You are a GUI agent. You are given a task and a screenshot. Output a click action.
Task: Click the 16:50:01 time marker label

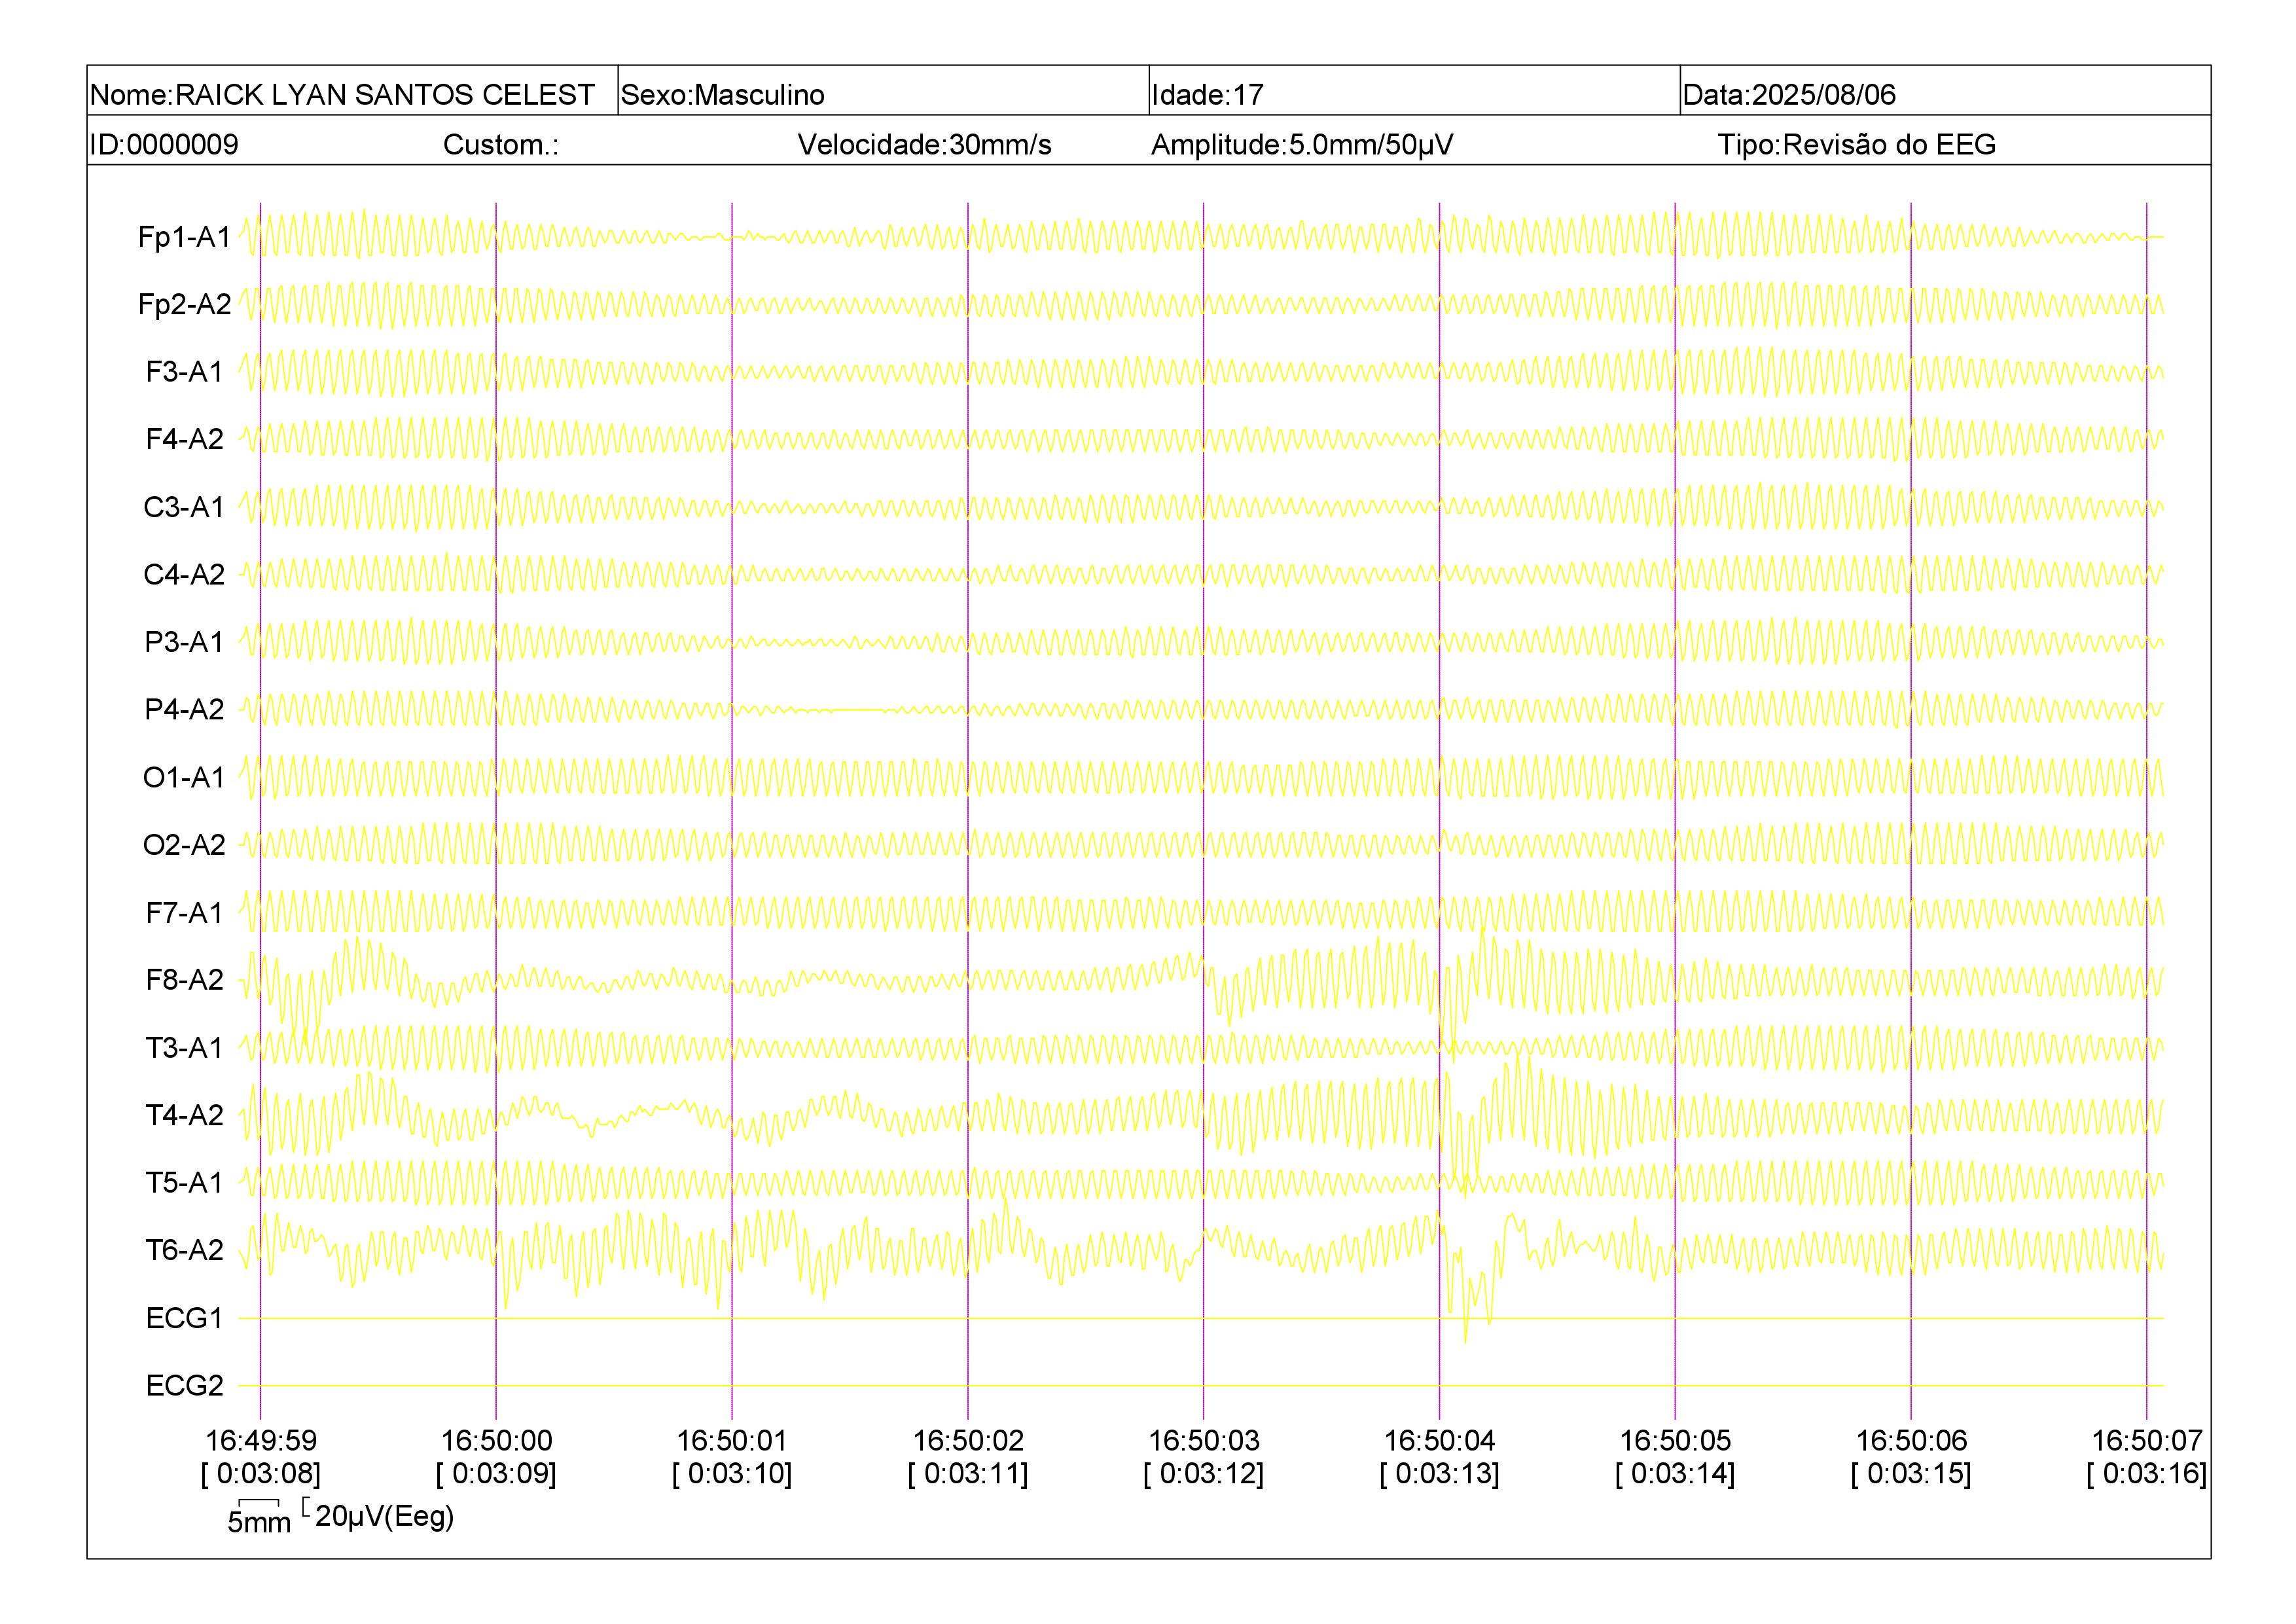tap(732, 1441)
